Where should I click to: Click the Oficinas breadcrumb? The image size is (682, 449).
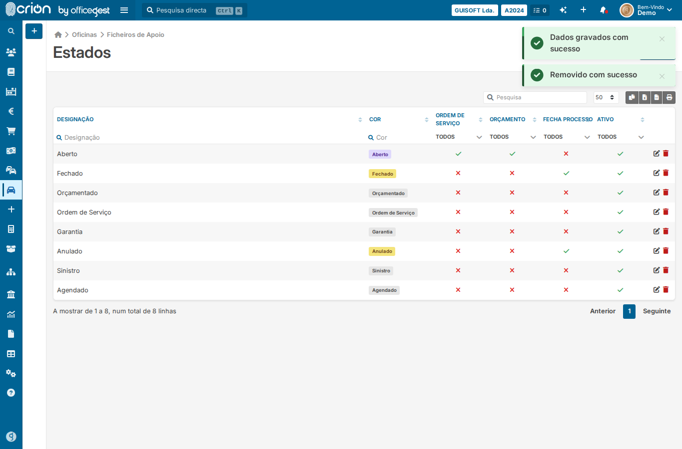pyautogui.click(x=84, y=34)
